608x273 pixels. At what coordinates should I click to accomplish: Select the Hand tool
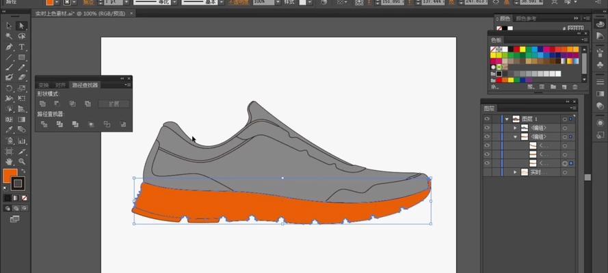pyautogui.click(x=10, y=162)
